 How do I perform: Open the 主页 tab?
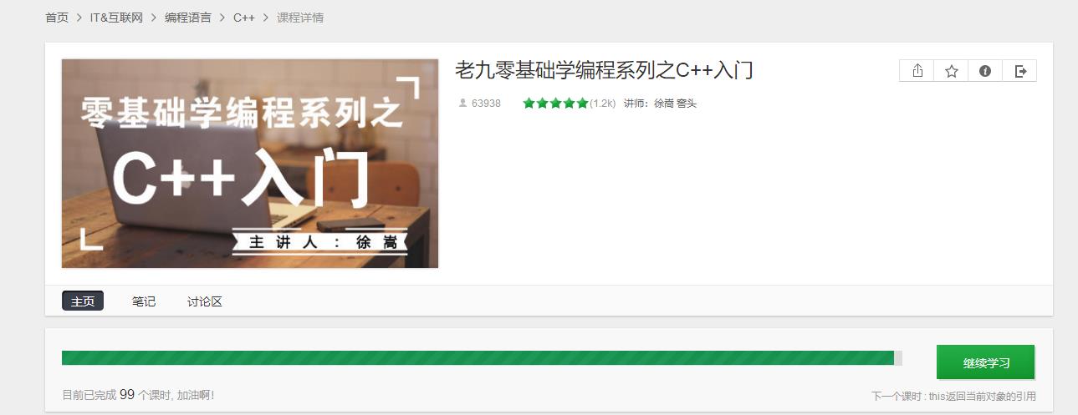point(83,301)
